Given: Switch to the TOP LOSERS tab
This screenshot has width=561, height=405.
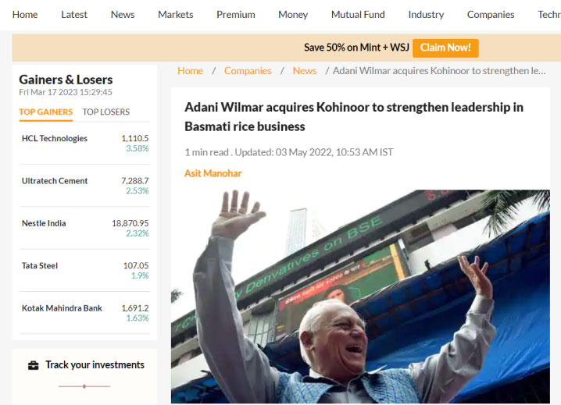Looking at the screenshot, I should [x=106, y=112].
